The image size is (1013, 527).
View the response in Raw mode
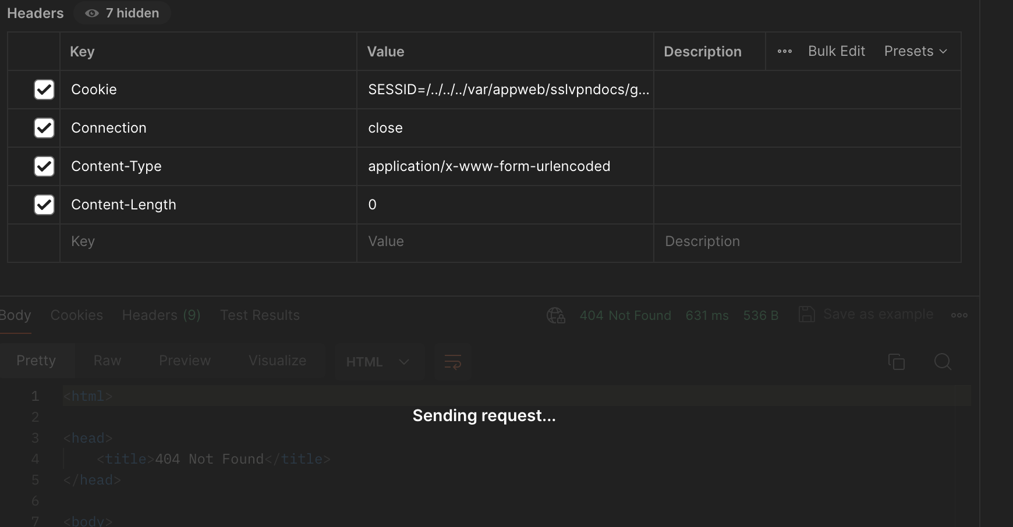[x=107, y=360]
